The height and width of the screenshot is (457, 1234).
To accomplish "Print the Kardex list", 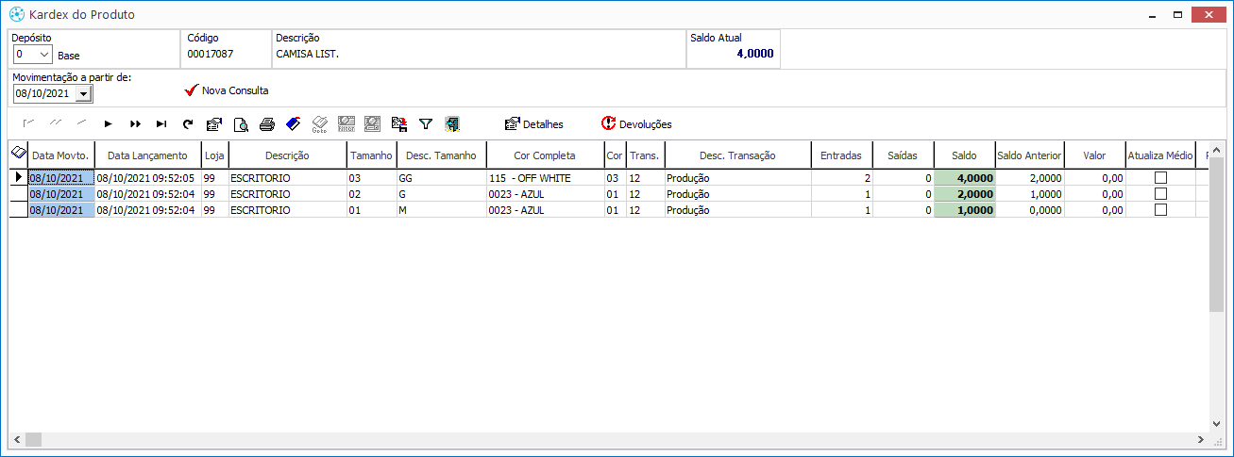I will [x=267, y=123].
